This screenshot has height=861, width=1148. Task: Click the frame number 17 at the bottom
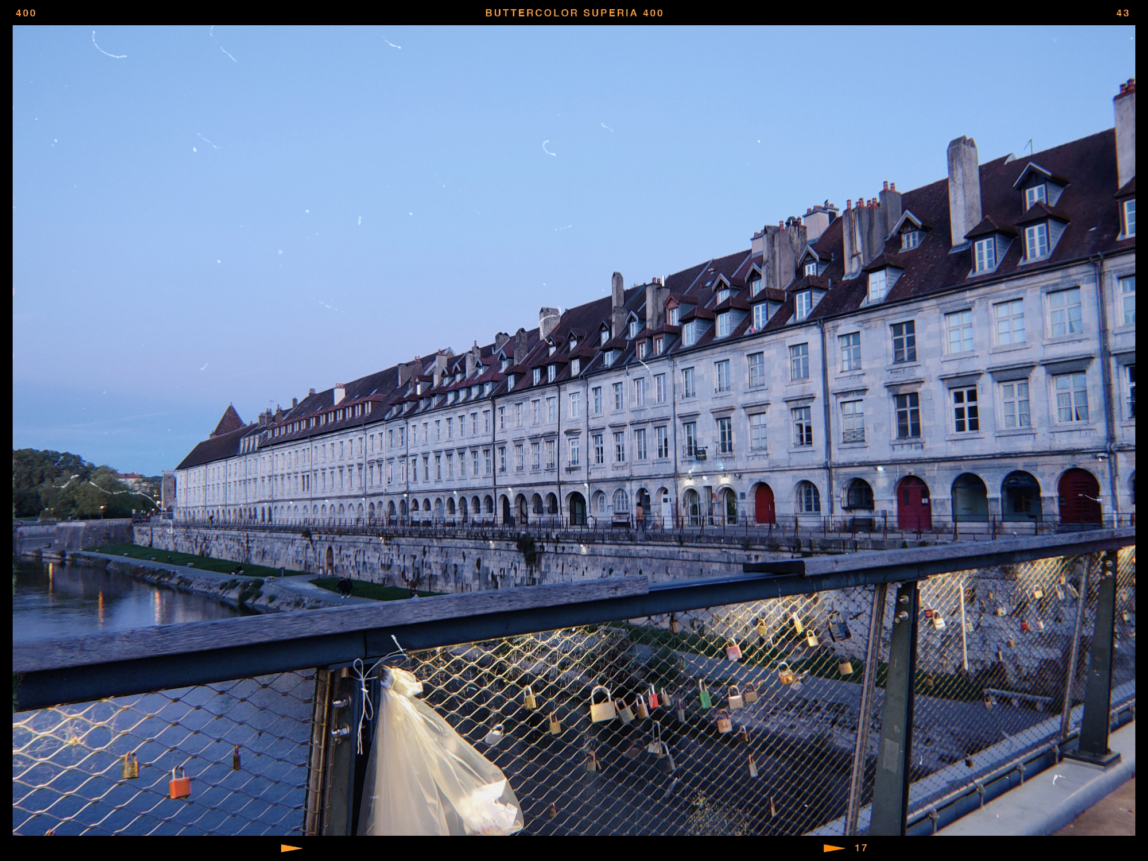860,848
